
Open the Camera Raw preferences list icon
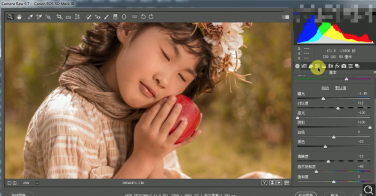pos(134,16)
